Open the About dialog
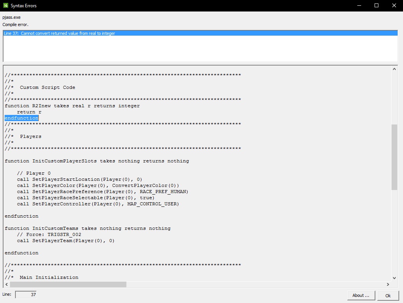403x303 pixels. 361,296
